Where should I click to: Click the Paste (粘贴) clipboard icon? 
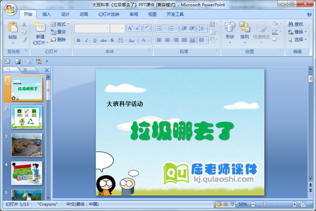click(x=13, y=27)
